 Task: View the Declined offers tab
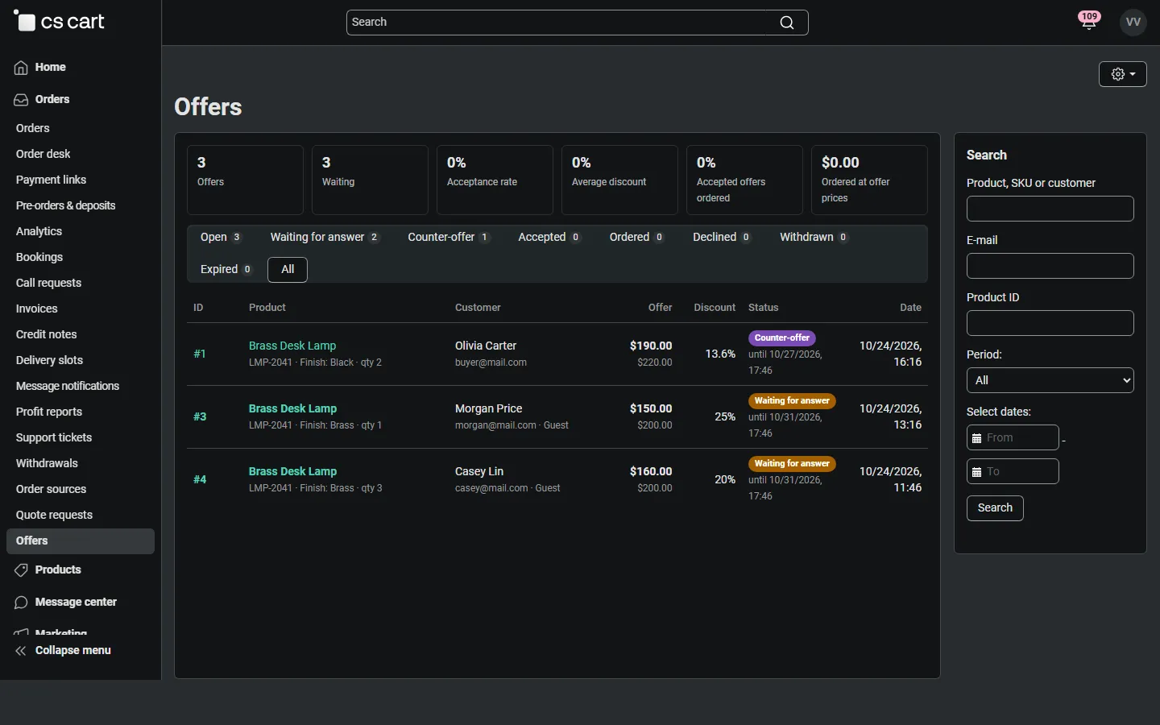click(x=722, y=237)
